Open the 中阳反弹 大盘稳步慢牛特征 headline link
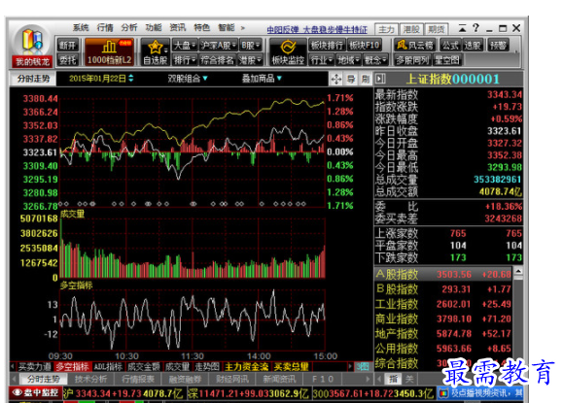 pos(317,30)
